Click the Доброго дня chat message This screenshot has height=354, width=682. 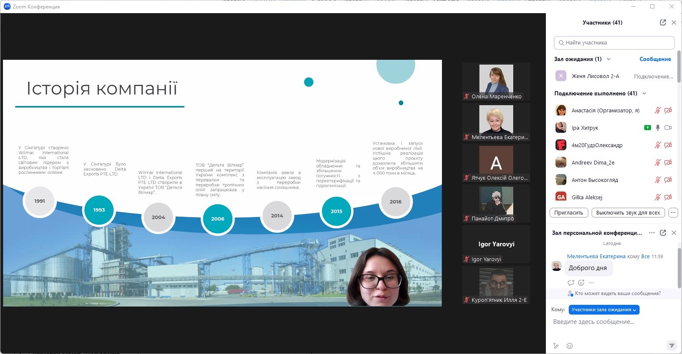tap(588, 268)
